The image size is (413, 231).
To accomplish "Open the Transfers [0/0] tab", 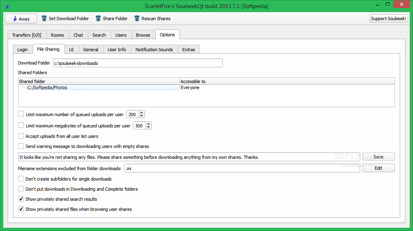I will coord(27,35).
